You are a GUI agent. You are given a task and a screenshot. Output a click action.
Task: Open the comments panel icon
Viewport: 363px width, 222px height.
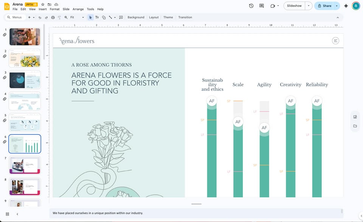[x=262, y=6]
